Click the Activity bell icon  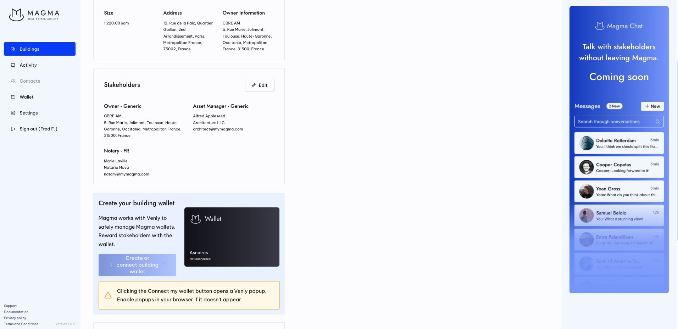click(13, 65)
